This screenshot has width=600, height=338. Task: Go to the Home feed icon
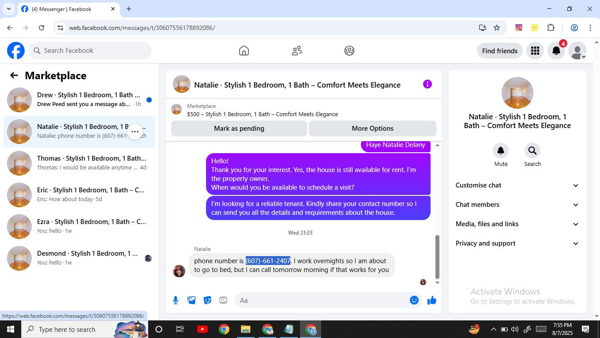click(x=244, y=51)
